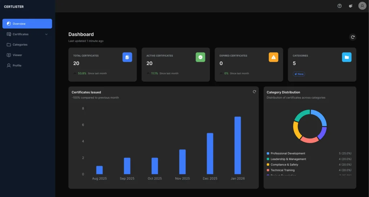Expand the Certificates sidebar chevron
The width and height of the screenshot is (369, 197).
point(46,34)
